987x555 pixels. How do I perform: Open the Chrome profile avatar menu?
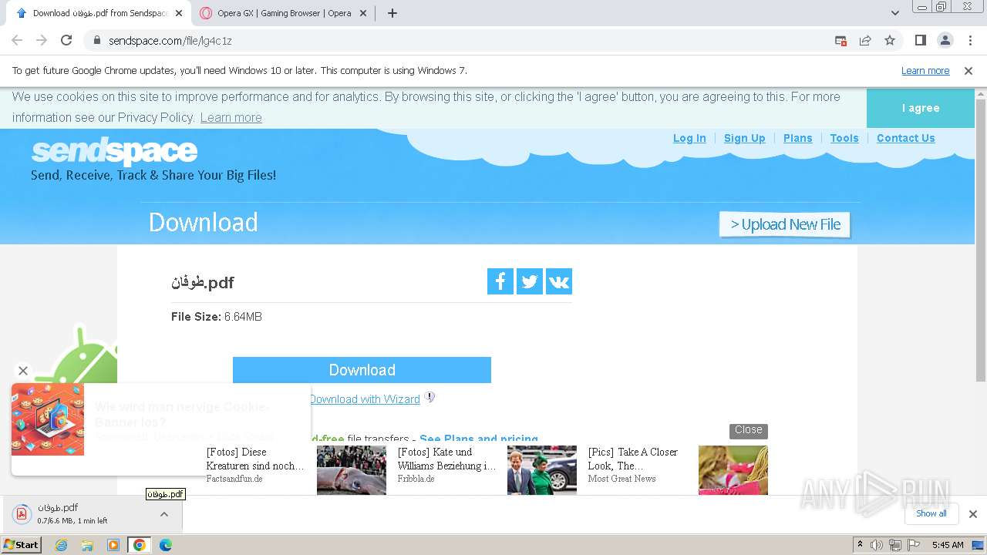[945, 40]
